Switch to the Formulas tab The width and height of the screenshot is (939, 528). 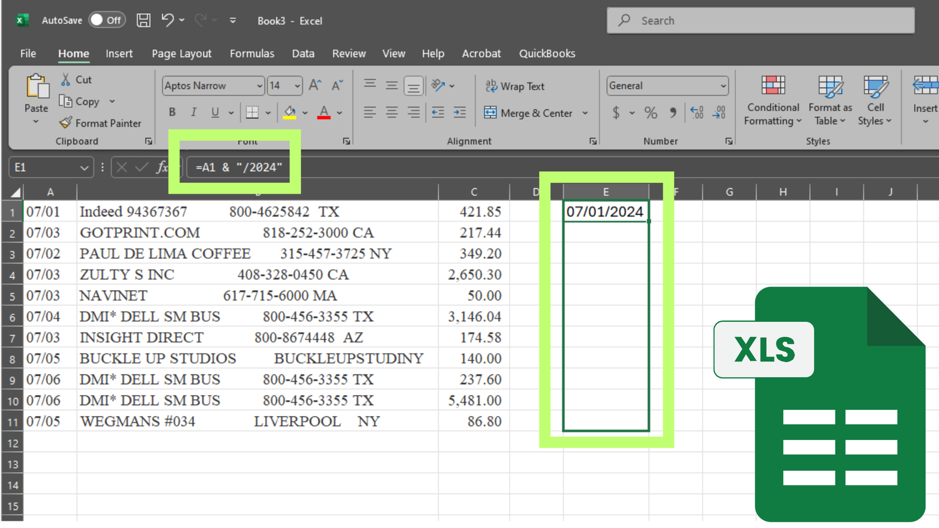click(252, 54)
